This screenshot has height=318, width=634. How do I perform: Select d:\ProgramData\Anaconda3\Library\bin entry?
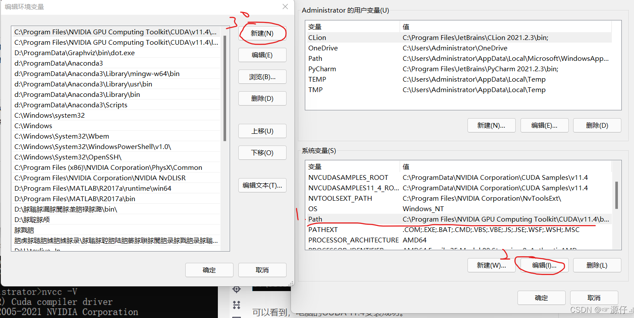pos(117,95)
